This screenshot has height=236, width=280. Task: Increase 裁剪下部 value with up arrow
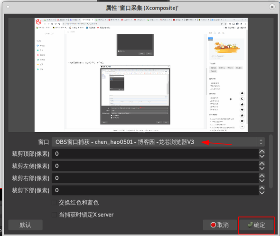[x=262, y=188]
